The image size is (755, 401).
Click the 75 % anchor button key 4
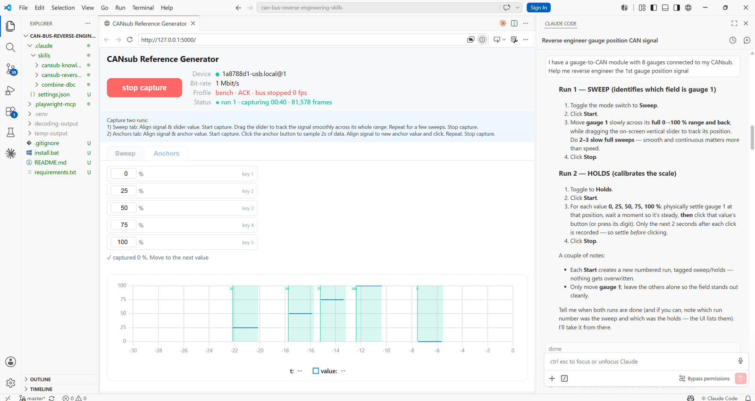(x=182, y=225)
